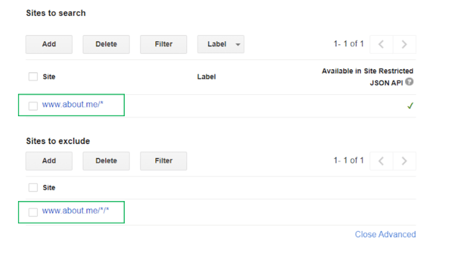Toggle select-all Site checkbox in Sites to search

33,77
